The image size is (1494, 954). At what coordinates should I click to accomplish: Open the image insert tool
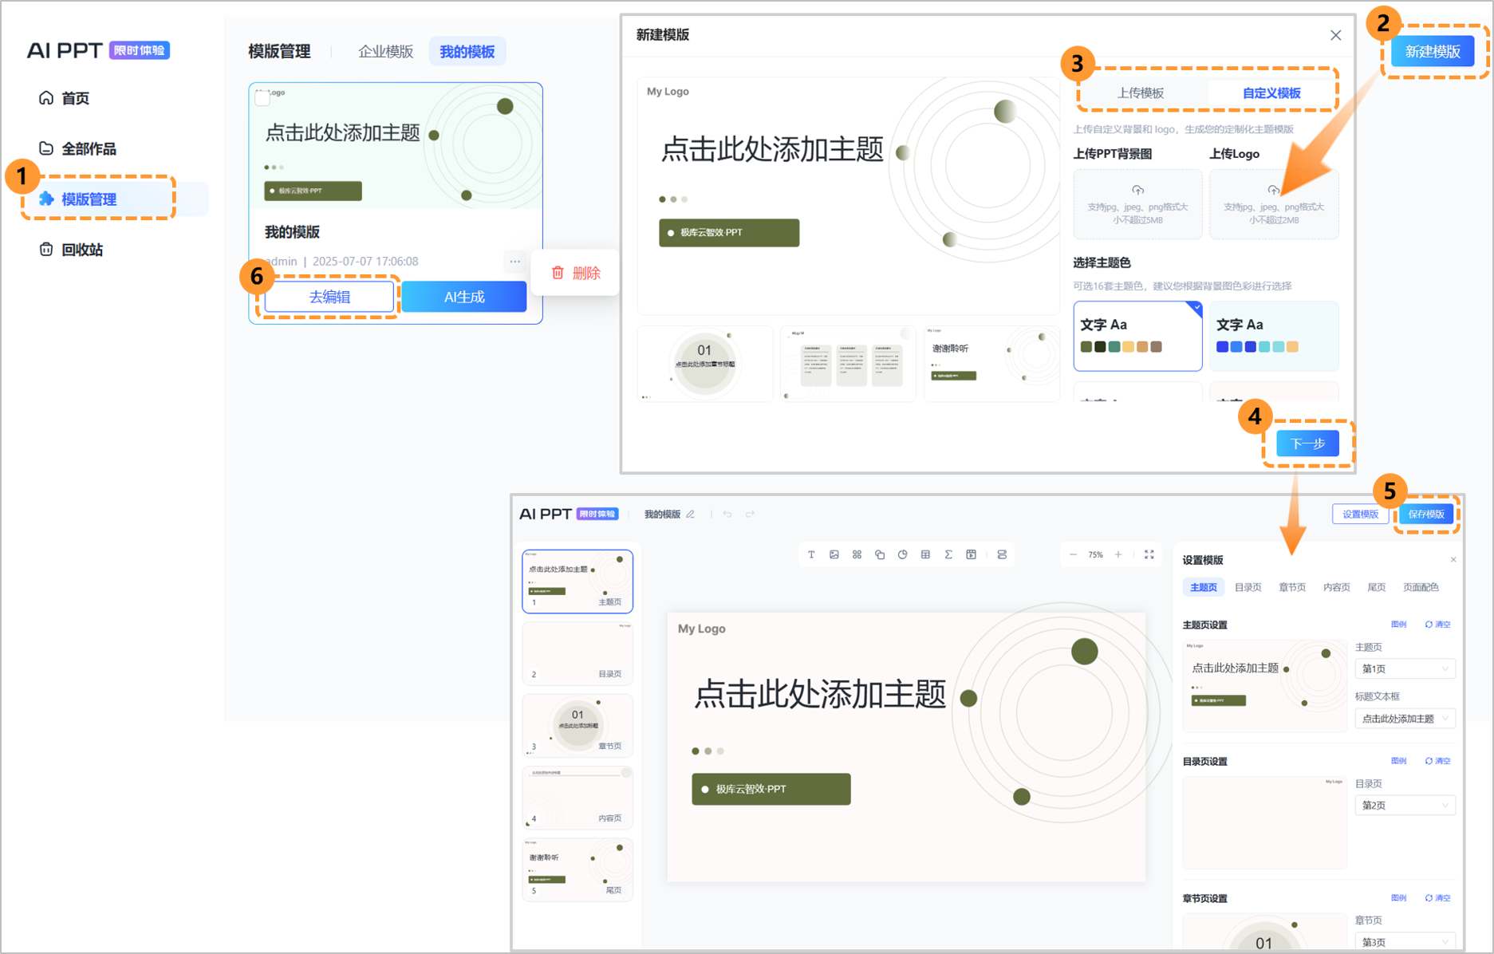click(x=834, y=554)
